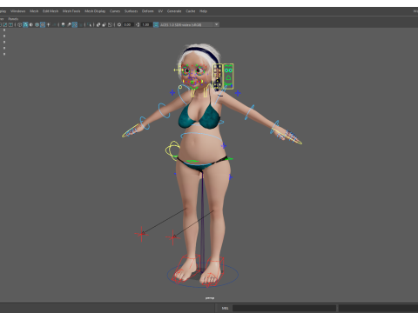418x313 pixels.
Task: Select the right red knee pole vector cross
Action: (172, 237)
